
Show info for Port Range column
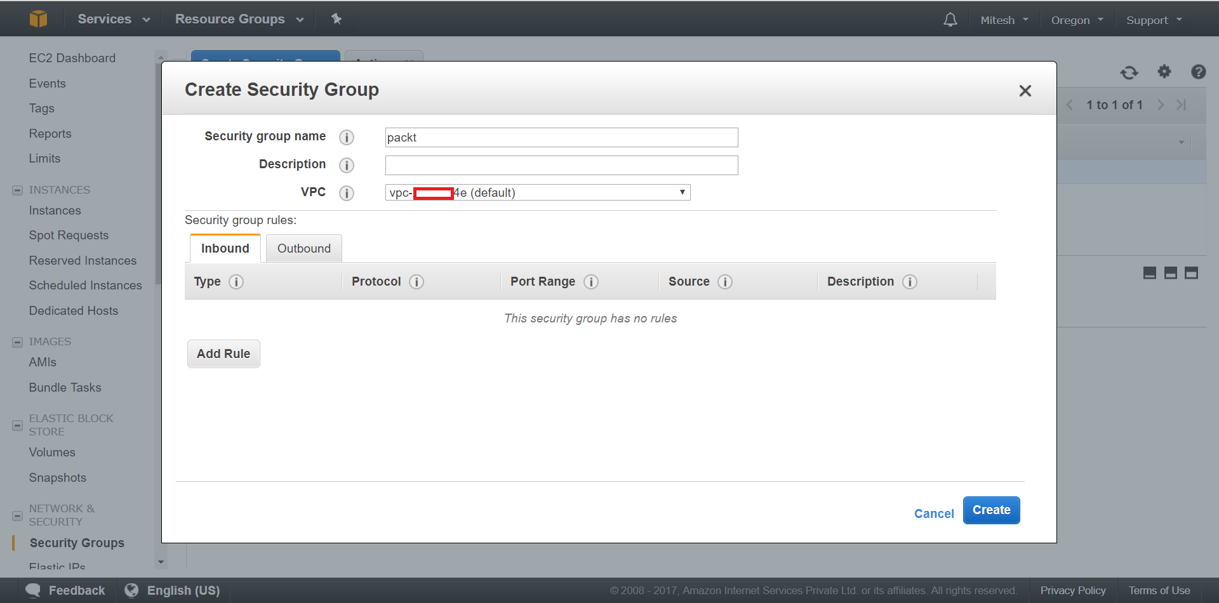click(x=591, y=282)
